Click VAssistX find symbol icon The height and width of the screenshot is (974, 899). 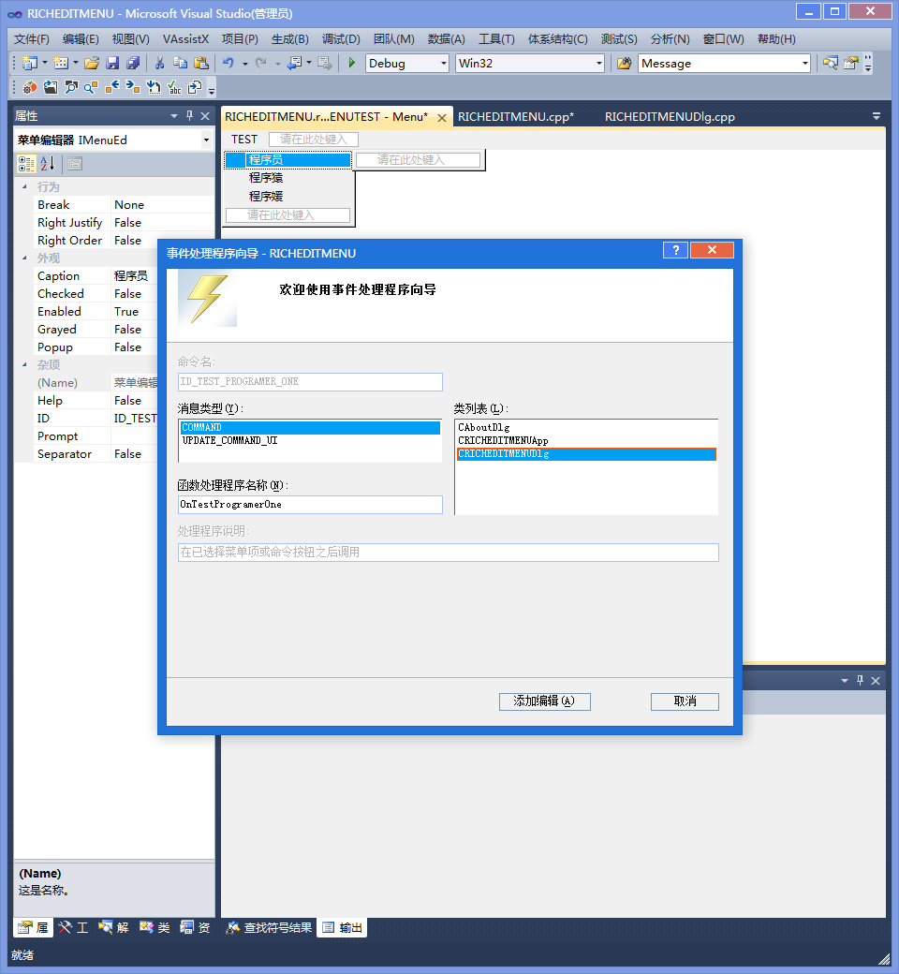[x=71, y=88]
